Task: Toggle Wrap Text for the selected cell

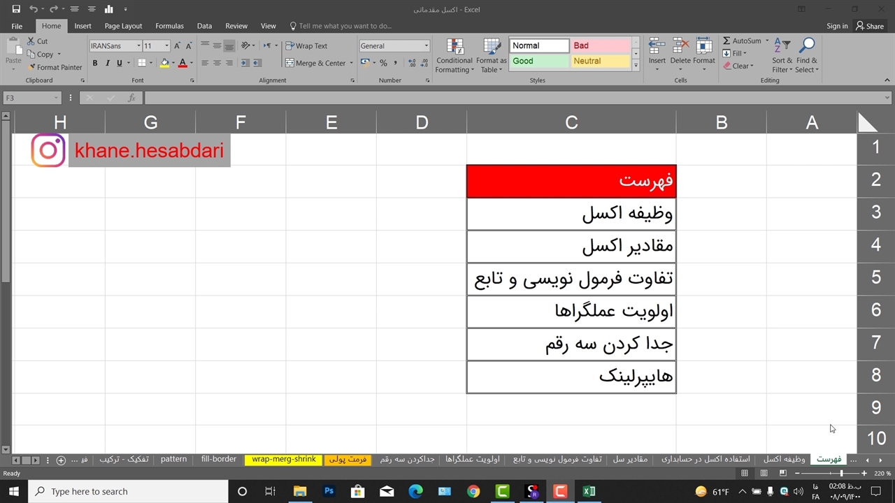Action: (x=306, y=45)
